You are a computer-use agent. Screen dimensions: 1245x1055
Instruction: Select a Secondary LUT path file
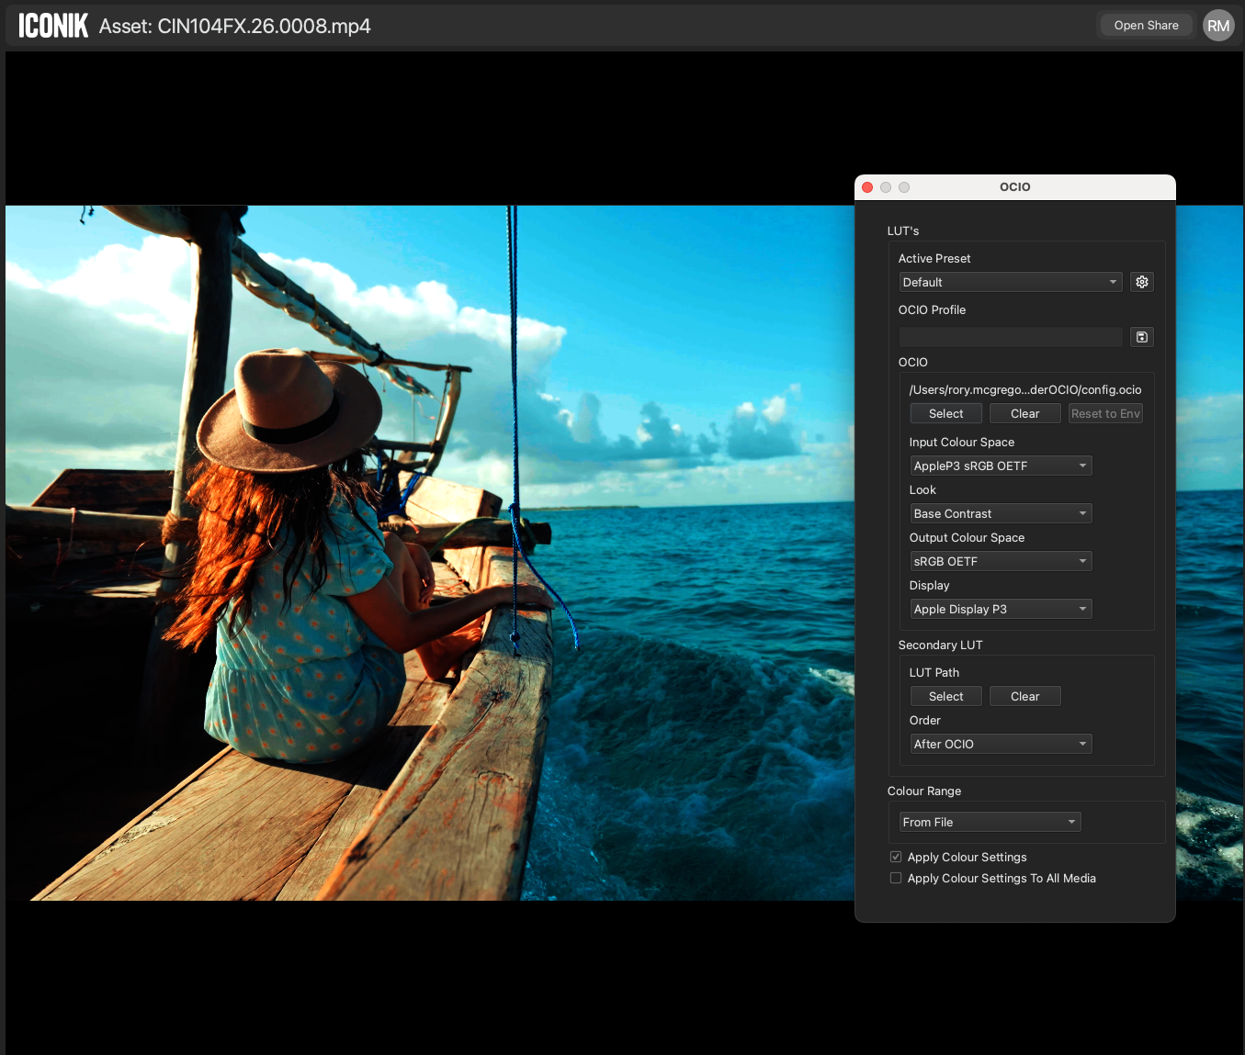click(945, 696)
